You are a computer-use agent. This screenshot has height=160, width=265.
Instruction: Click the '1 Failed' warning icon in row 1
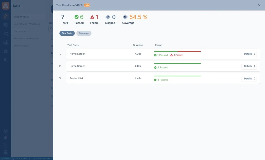pos(171,55)
